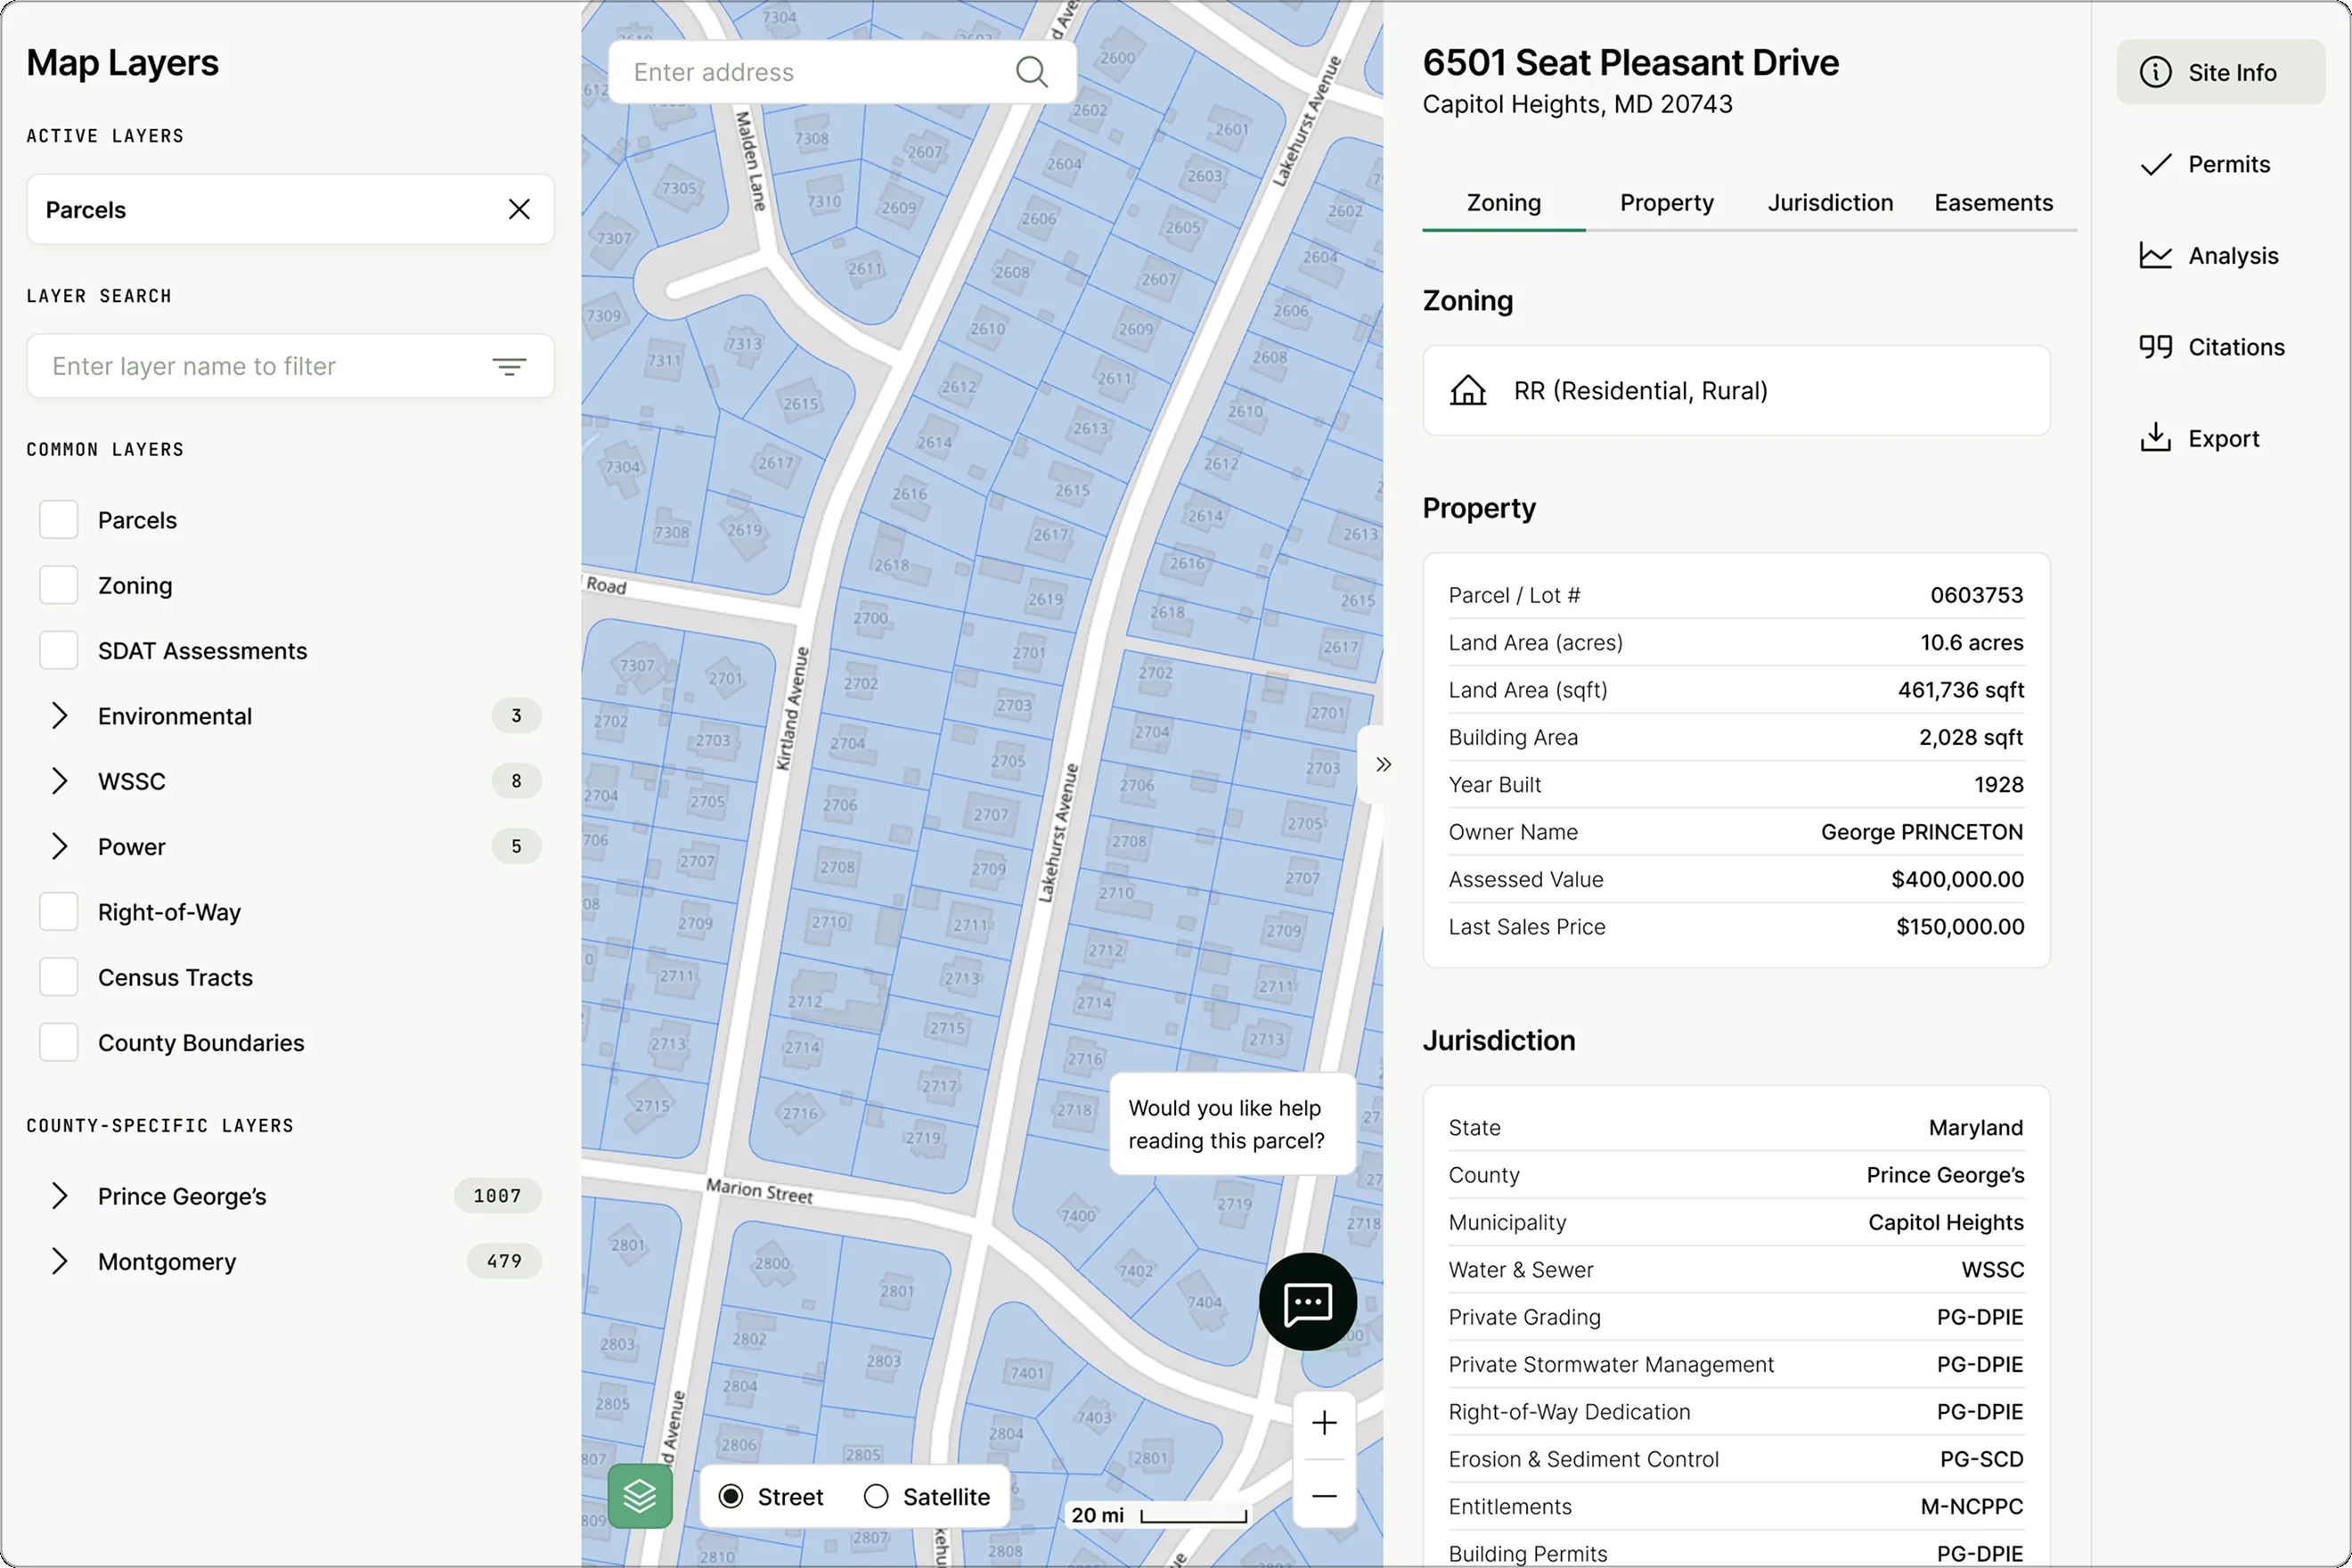Expand Montgomery county layers

tap(59, 1261)
